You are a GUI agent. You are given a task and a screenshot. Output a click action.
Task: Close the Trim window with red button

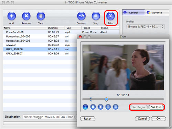point(80,37)
